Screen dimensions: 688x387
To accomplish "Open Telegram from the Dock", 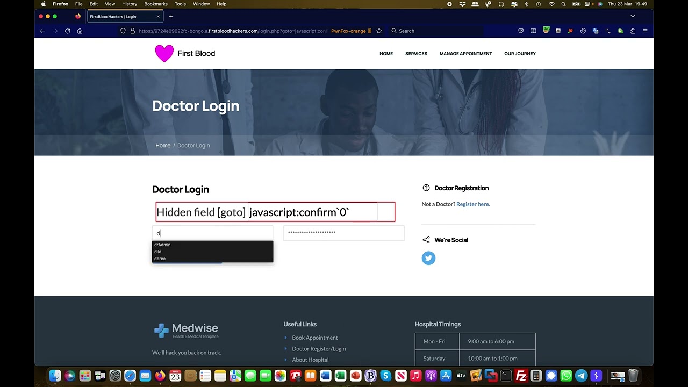I will [581, 376].
